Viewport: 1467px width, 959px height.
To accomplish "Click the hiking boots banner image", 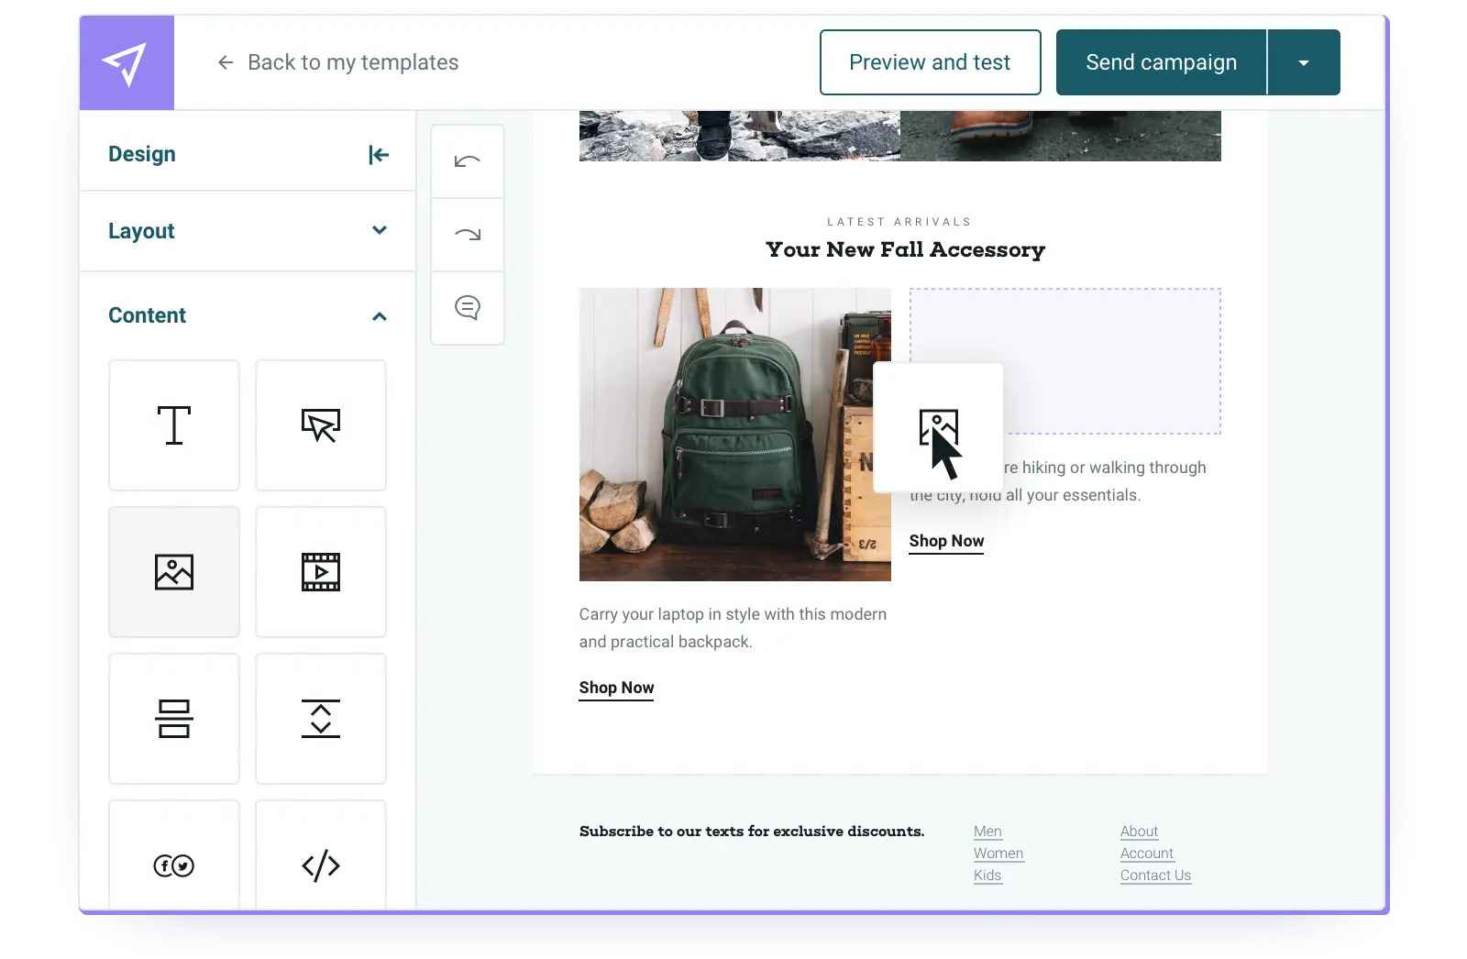I will point(900,136).
